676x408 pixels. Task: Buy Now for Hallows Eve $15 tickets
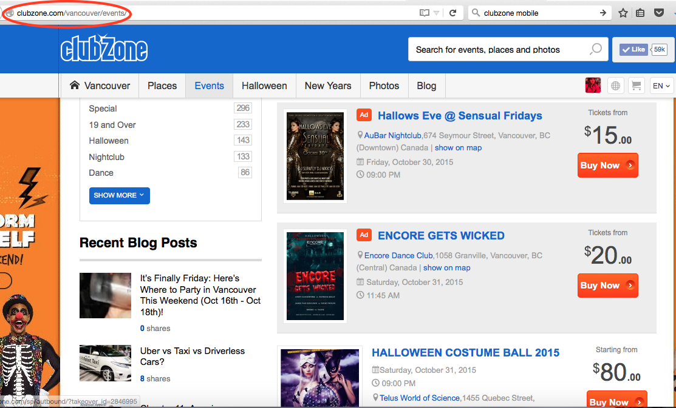[608, 166]
